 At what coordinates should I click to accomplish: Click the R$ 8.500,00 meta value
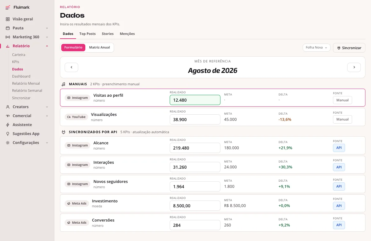pos(235,205)
